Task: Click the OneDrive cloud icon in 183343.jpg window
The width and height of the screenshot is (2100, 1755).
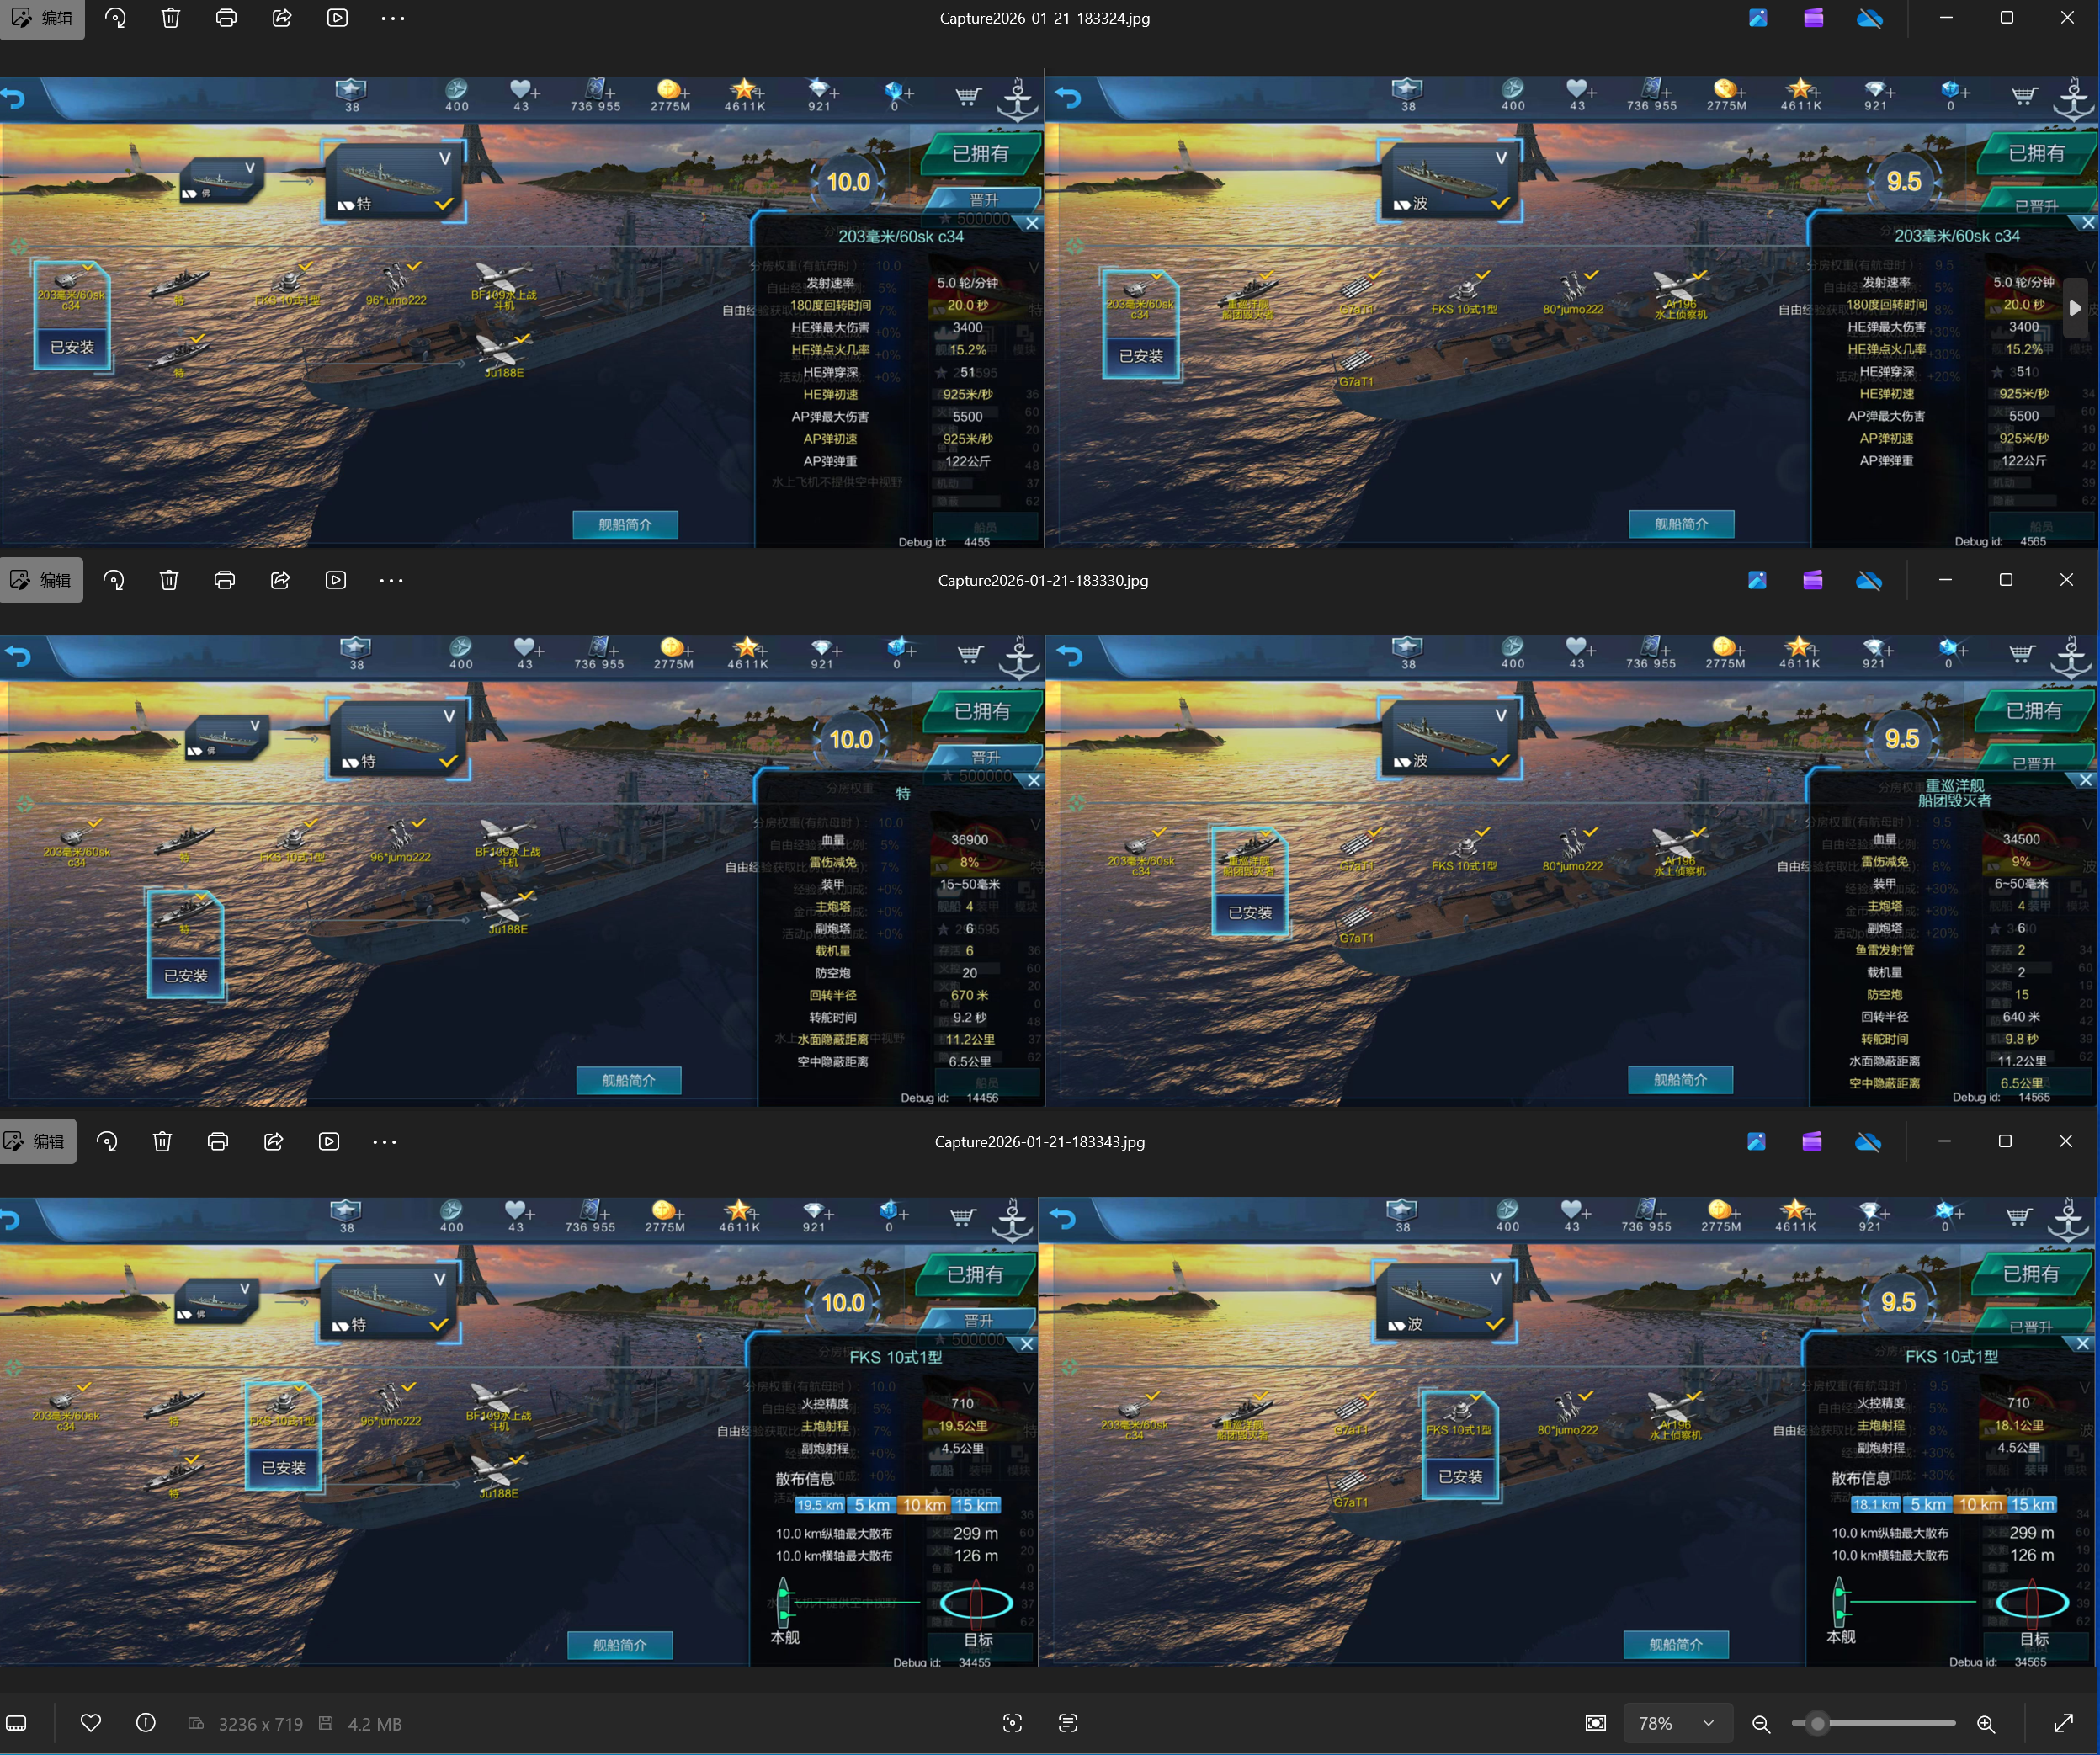Action: (x=1867, y=1141)
